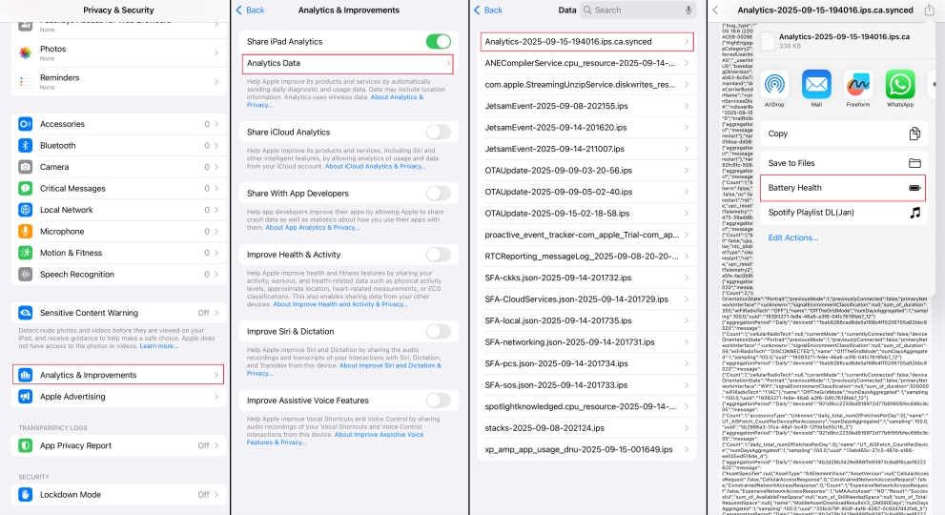
Task: Open RTCReporting_messageLog_2025-09-08 file
Action: pyautogui.click(x=586, y=257)
